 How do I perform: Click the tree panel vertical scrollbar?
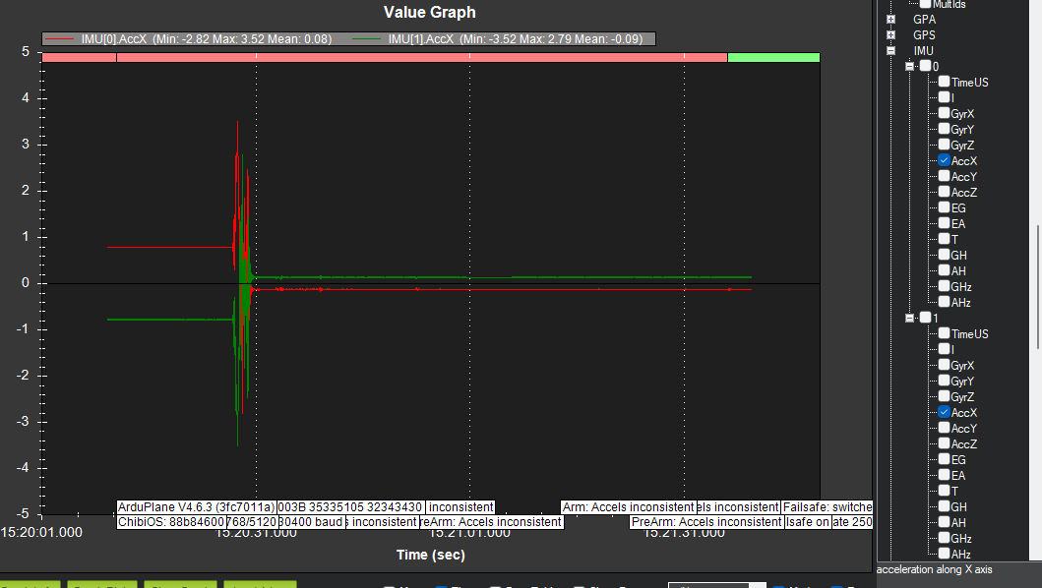coord(1037,287)
